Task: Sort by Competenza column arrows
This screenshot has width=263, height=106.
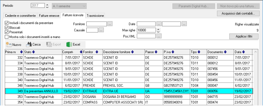Action: click(x=81, y=52)
